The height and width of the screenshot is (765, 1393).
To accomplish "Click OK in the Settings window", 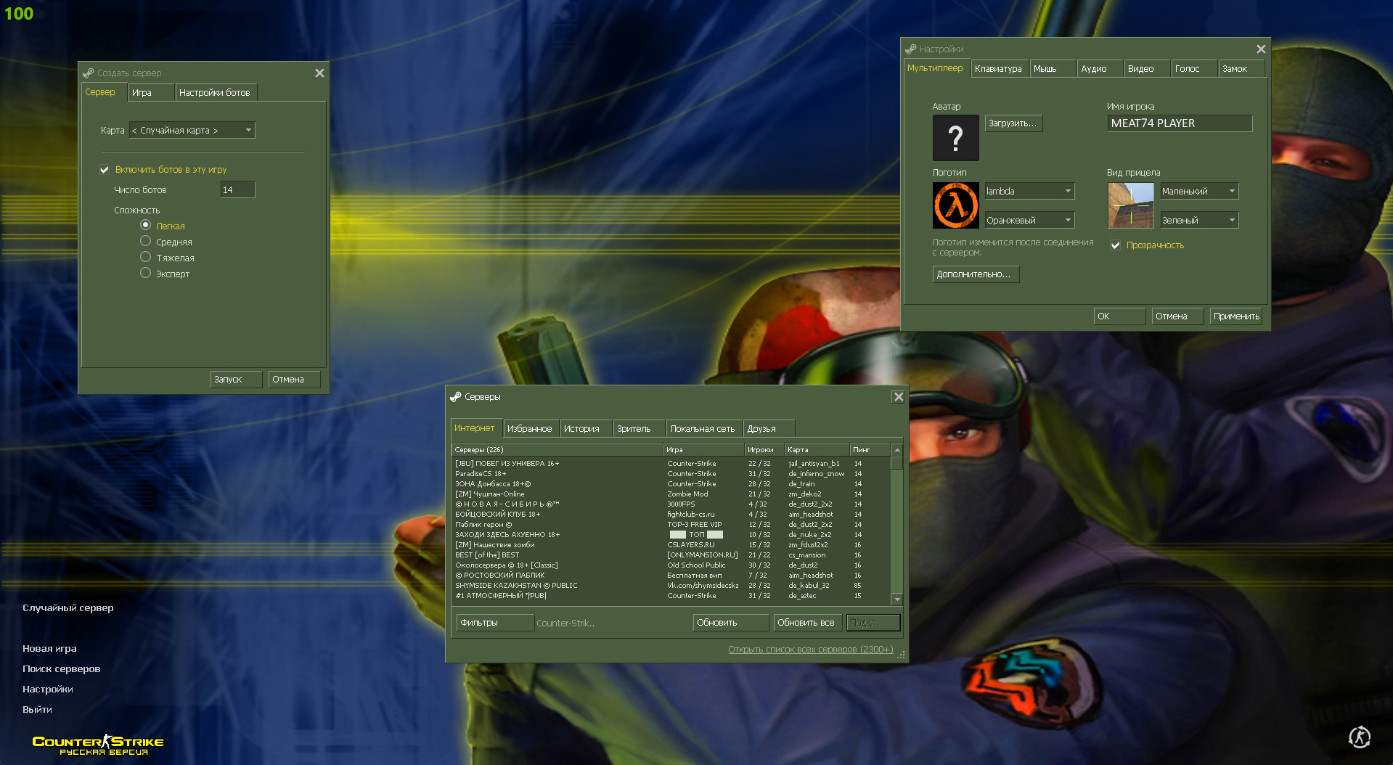I will pos(1119,316).
